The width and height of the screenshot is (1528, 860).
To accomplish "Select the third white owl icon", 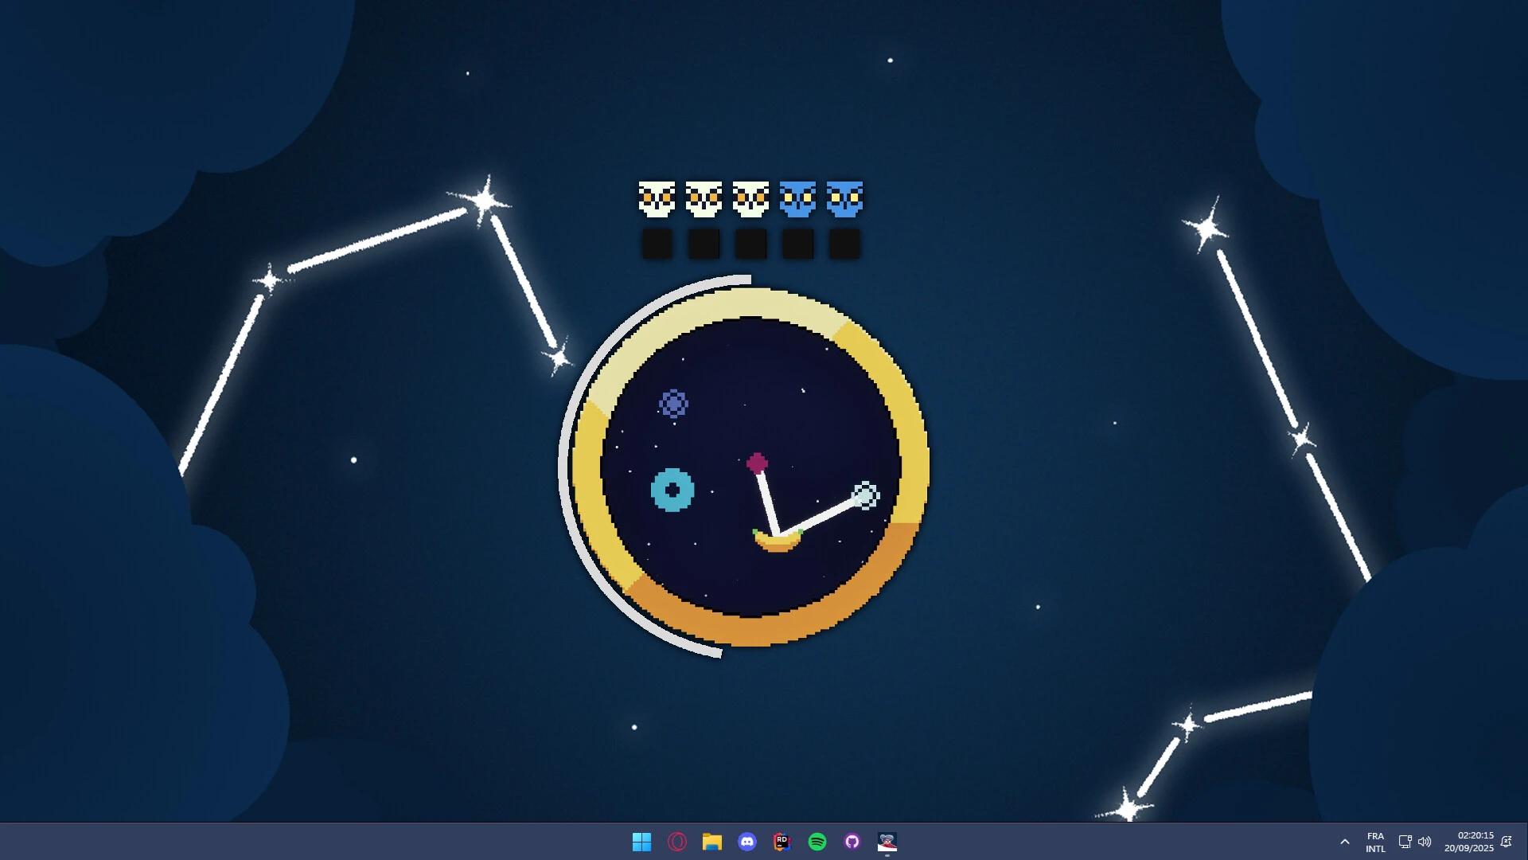I will [x=750, y=200].
